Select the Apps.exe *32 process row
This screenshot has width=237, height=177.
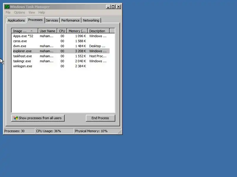(61, 36)
